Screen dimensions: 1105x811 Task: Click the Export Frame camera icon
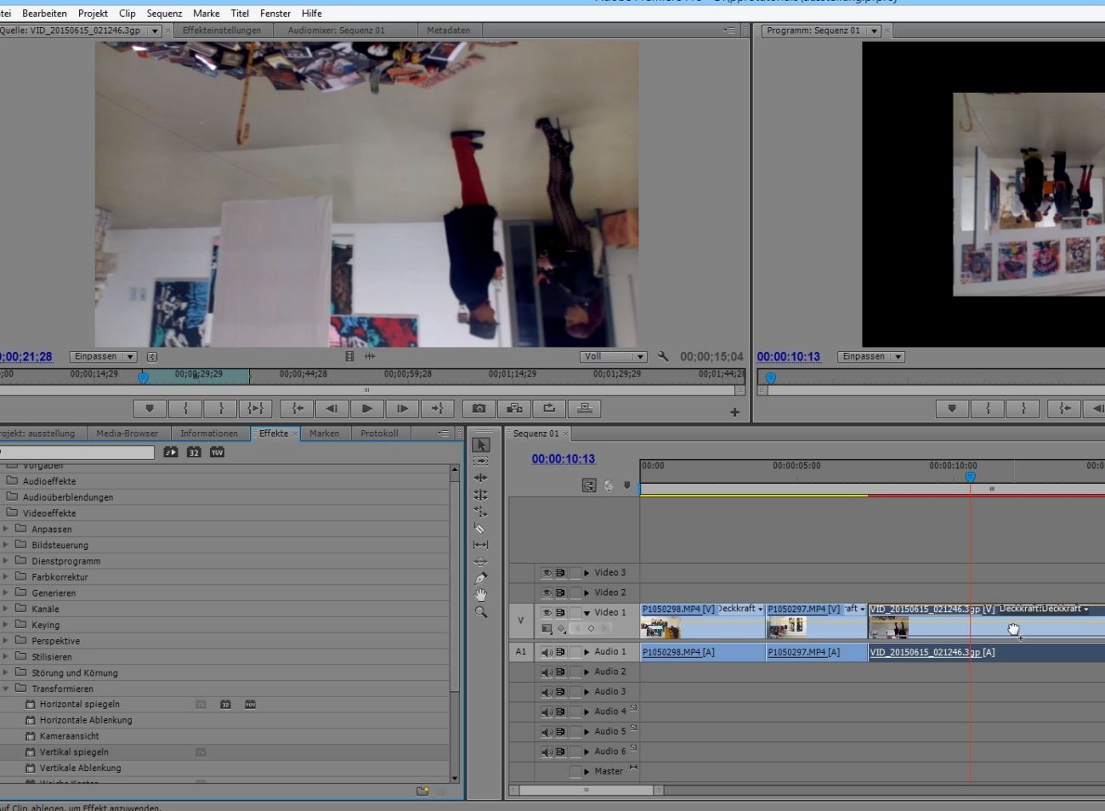tap(479, 409)
